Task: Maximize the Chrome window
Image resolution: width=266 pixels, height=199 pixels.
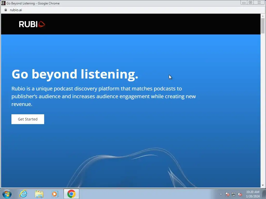Action: coord(250,3)
